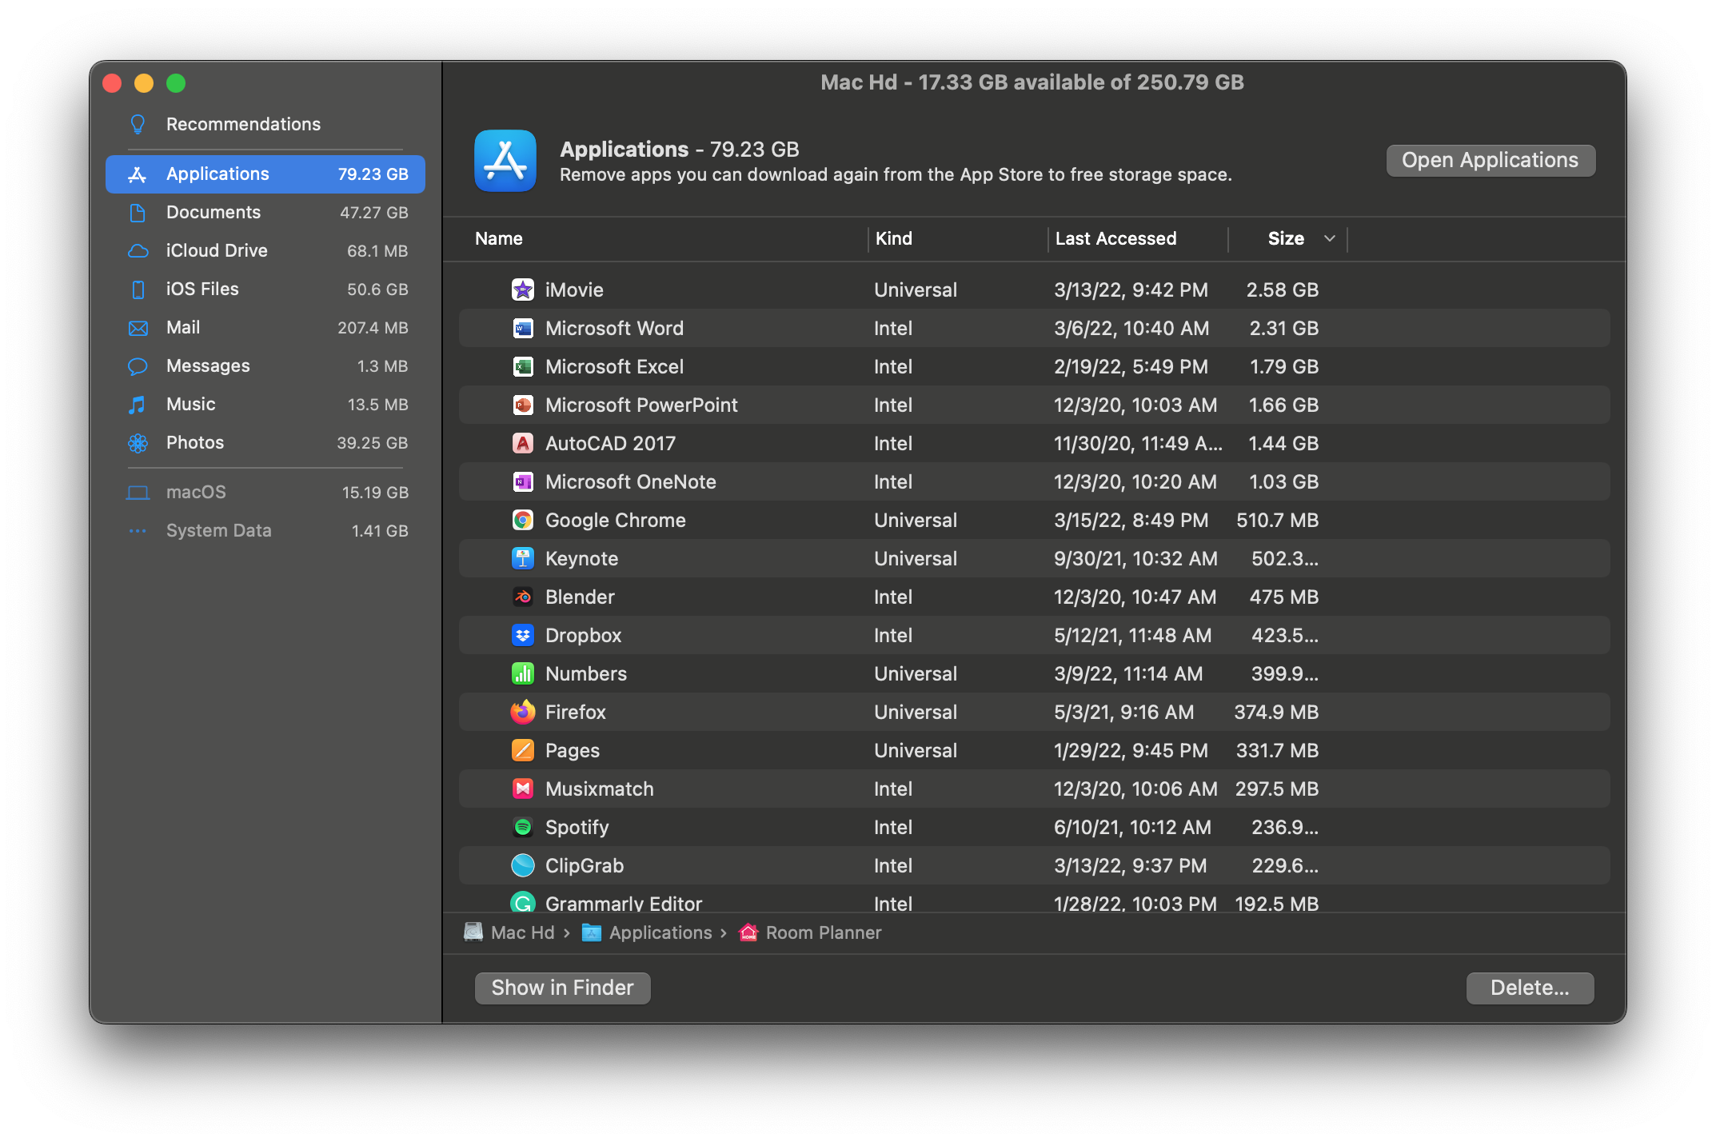
Task: Click the Spotify icon in list
Action: pyautogui.click(x=522, y=827)
